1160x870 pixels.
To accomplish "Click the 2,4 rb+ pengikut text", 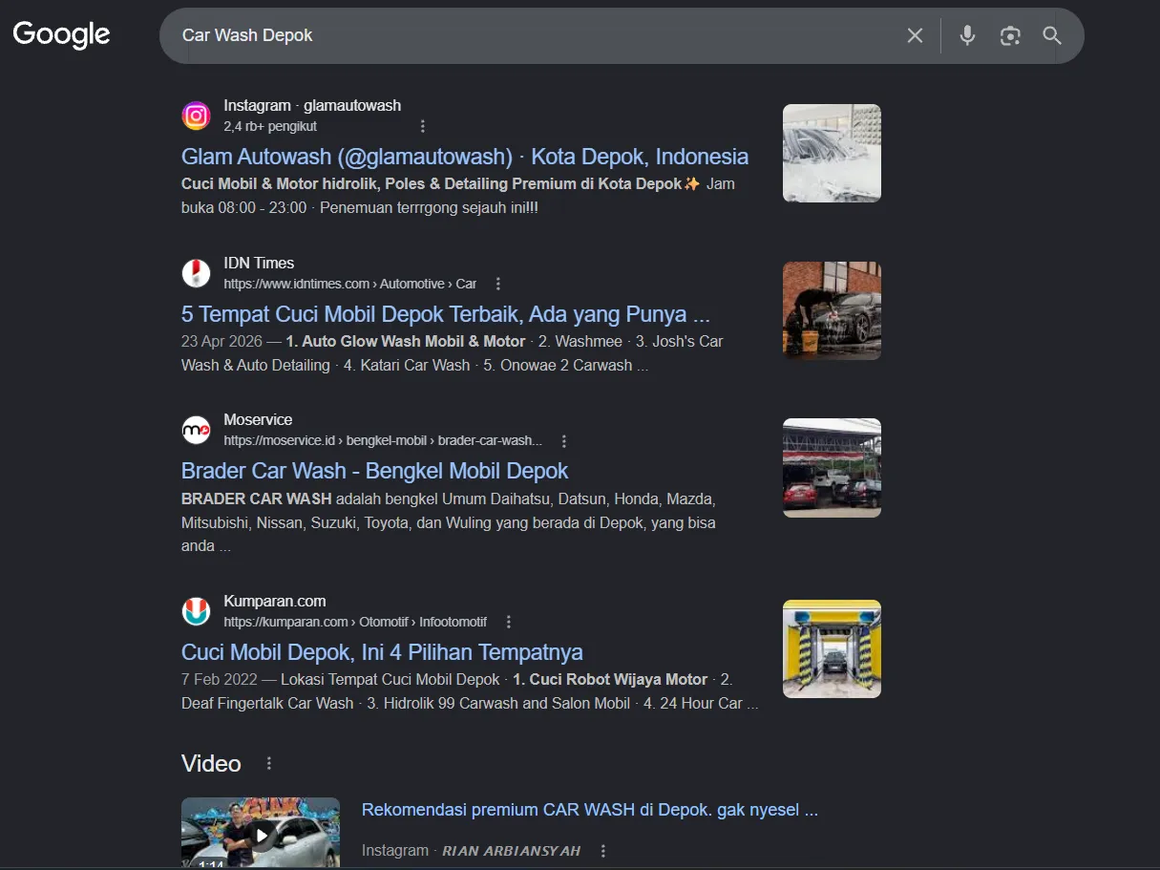I will 270,126.
